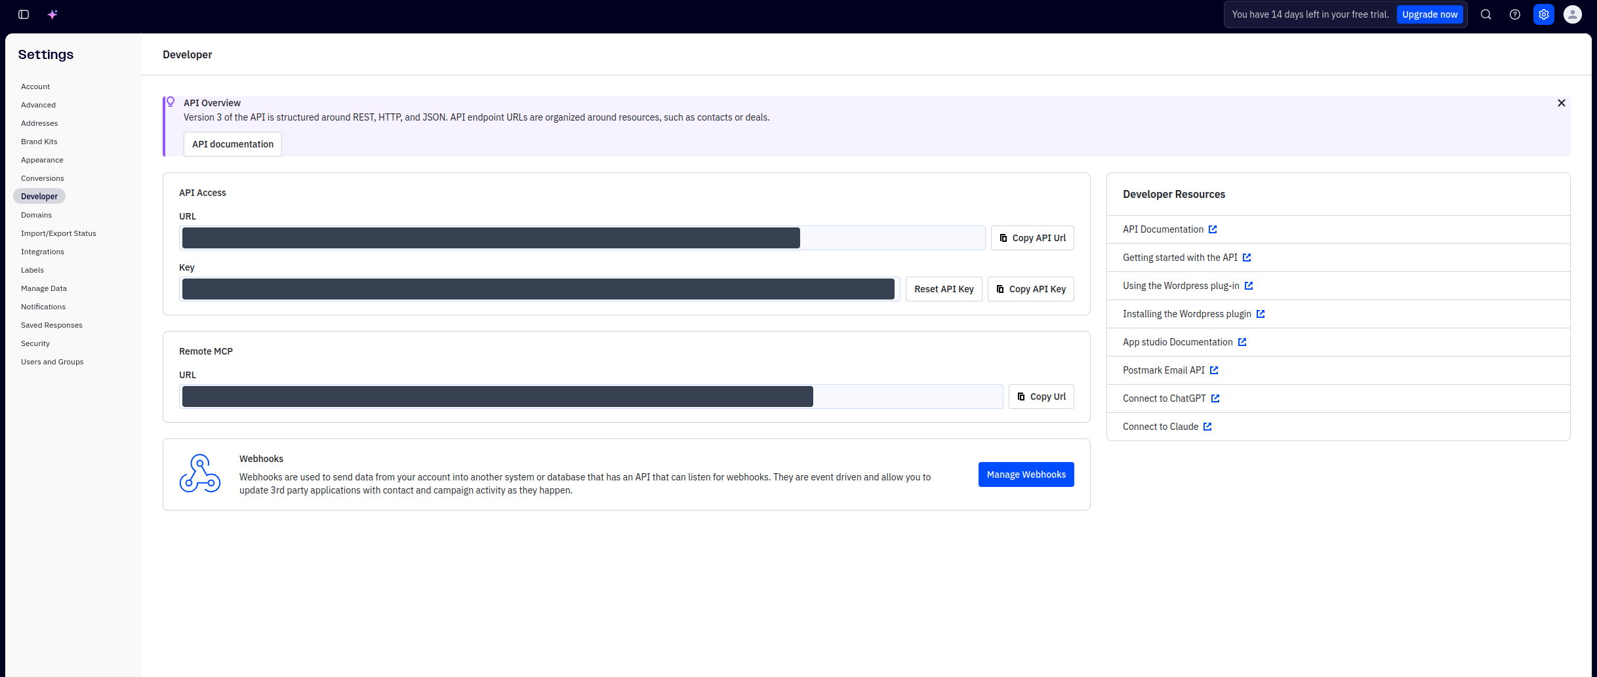Open the user profile avatar
This screenshot has width=1597, height=677.
[1573, 14]
